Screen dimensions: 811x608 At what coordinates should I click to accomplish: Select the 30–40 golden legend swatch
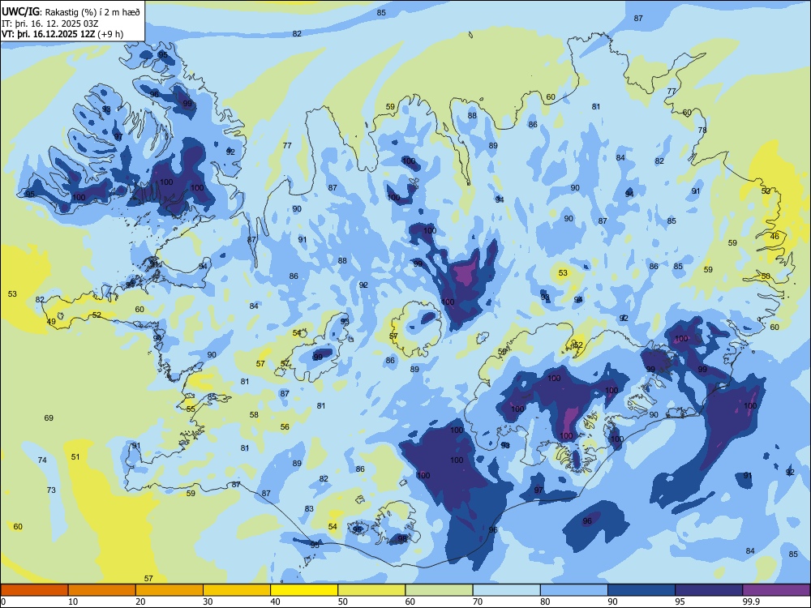237,590
